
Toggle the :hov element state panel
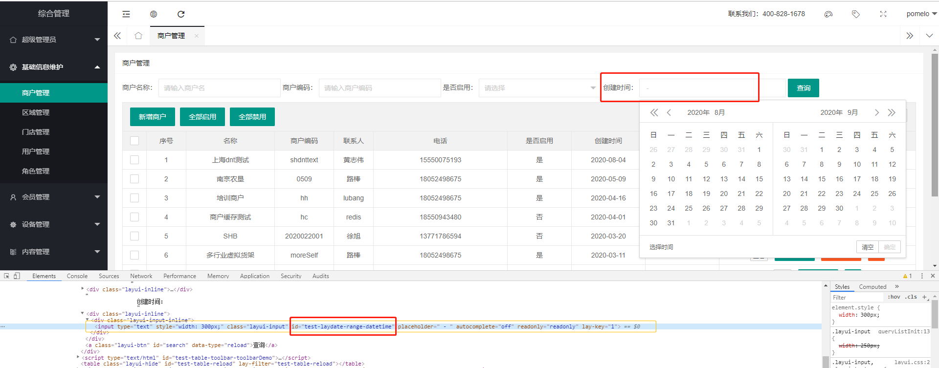pos(894,297)
